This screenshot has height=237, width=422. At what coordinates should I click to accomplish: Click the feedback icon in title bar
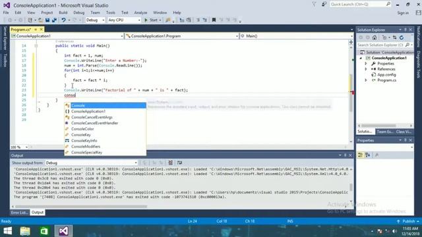324,5
